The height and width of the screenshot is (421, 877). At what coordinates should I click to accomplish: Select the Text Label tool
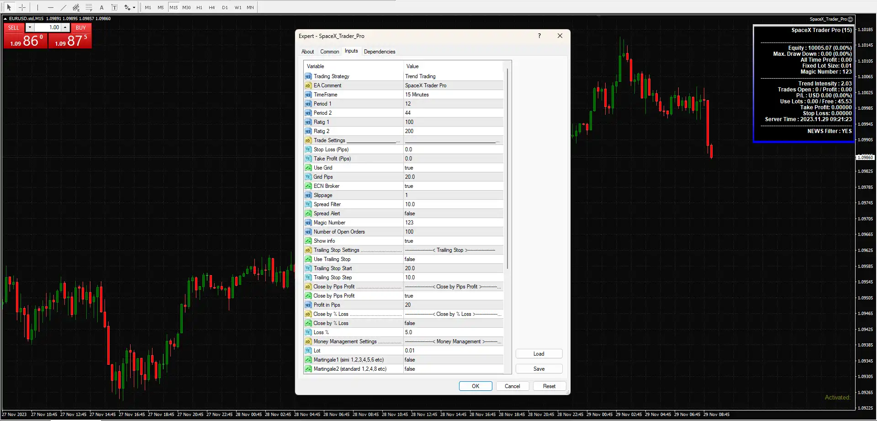point(114,7)
